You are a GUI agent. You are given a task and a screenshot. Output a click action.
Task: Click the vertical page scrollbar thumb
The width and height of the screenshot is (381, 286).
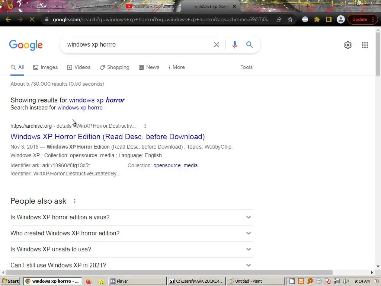click(378, 54)
